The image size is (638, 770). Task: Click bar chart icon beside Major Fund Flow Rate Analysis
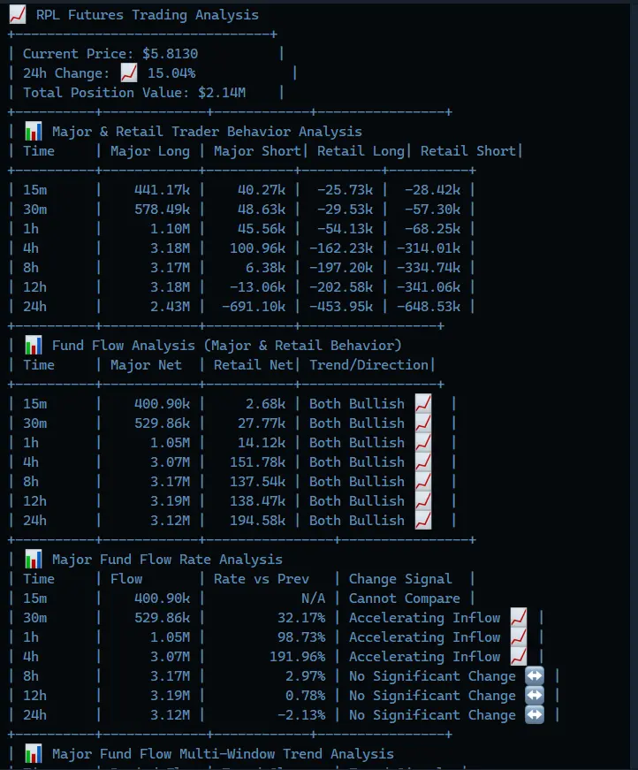pyautogui.click(x=34, y=560)
